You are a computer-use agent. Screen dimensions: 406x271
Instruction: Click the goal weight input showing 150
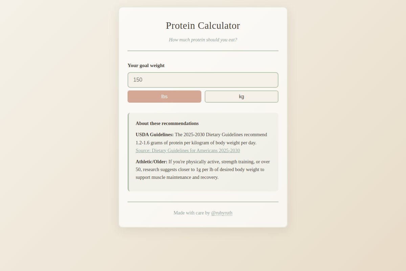203,80
